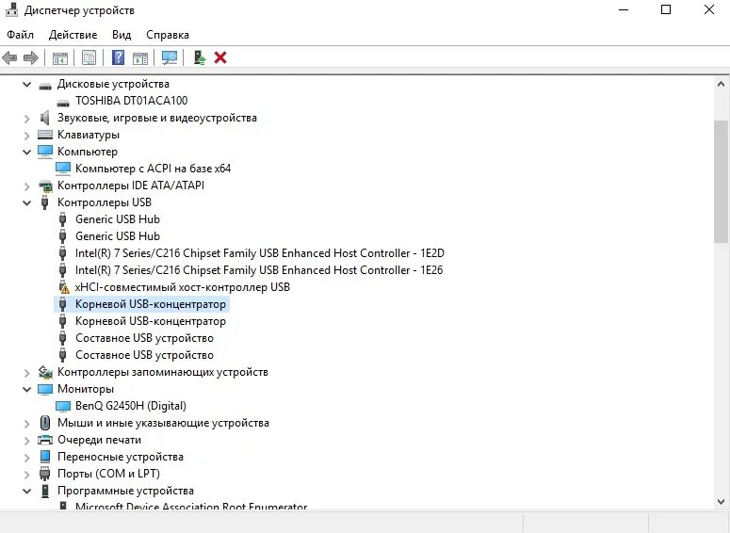Image resolution: width=730 pixels, height=533 pixels.
Task: Expand the Клавиатуры category
Action: click(x=27, y=135)
